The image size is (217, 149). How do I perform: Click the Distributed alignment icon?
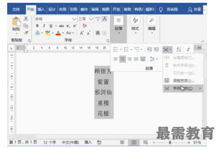143,59
